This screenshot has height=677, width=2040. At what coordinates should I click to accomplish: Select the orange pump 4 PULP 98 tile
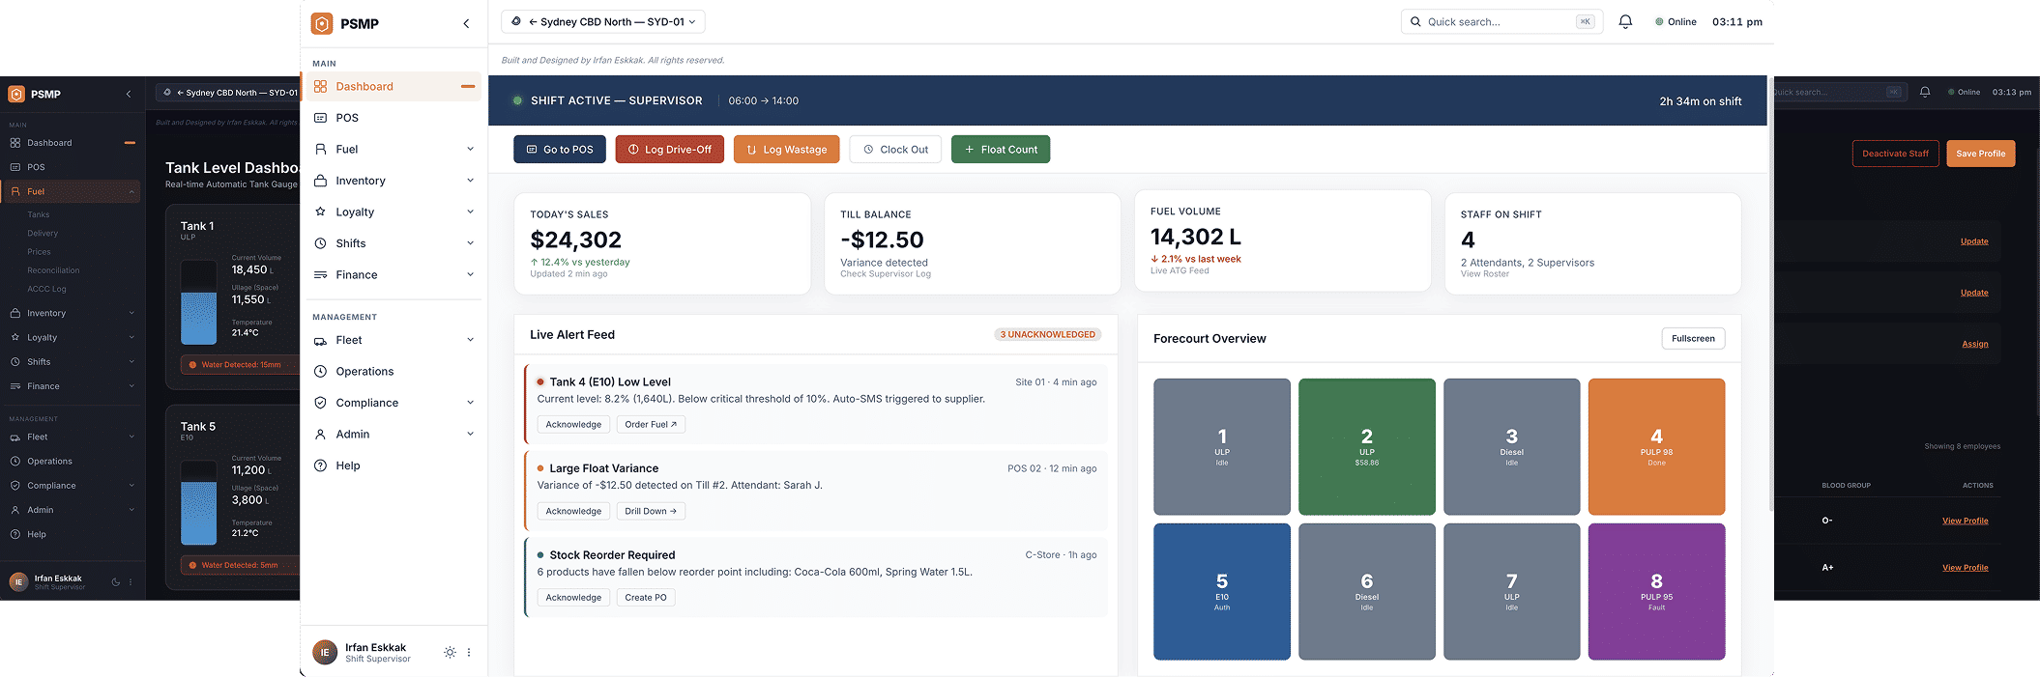pos(1655,446)
